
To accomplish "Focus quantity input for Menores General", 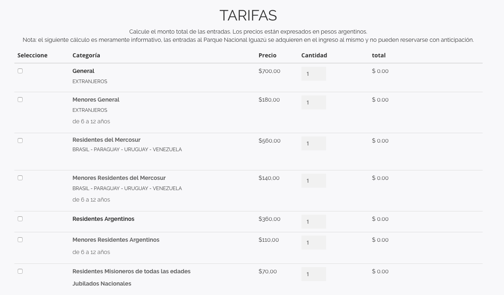I will pos(314,102).
